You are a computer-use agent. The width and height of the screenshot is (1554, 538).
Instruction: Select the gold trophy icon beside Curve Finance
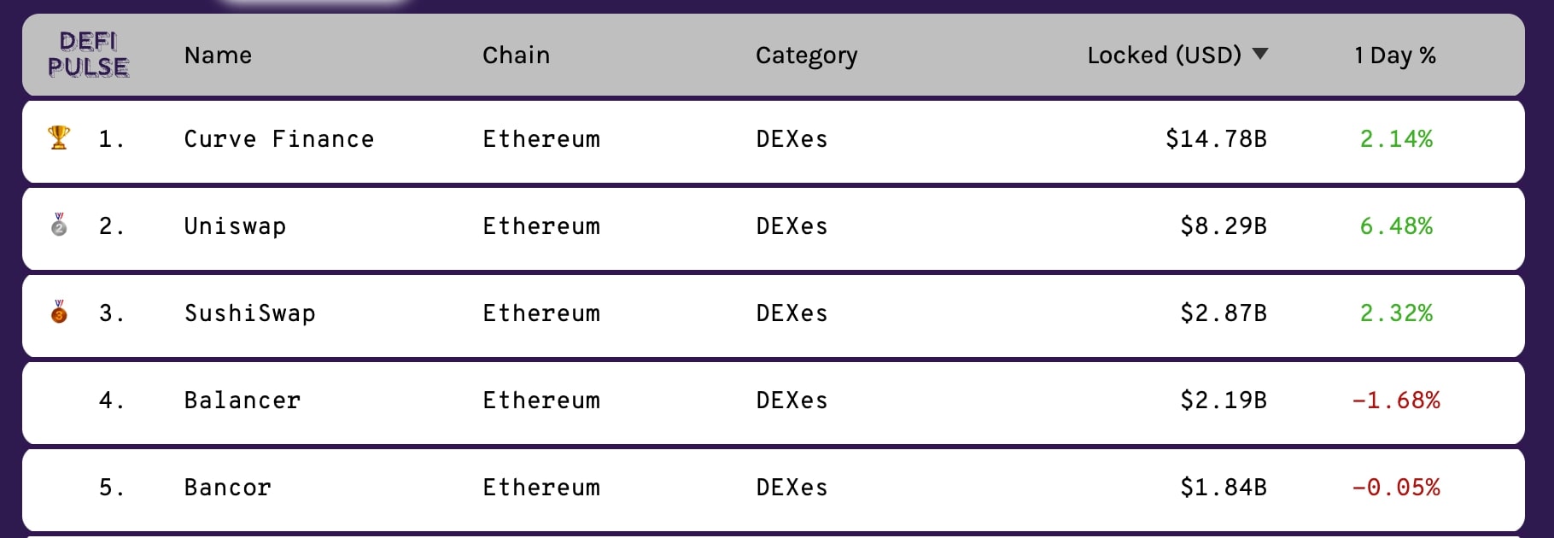coord(57,137)
